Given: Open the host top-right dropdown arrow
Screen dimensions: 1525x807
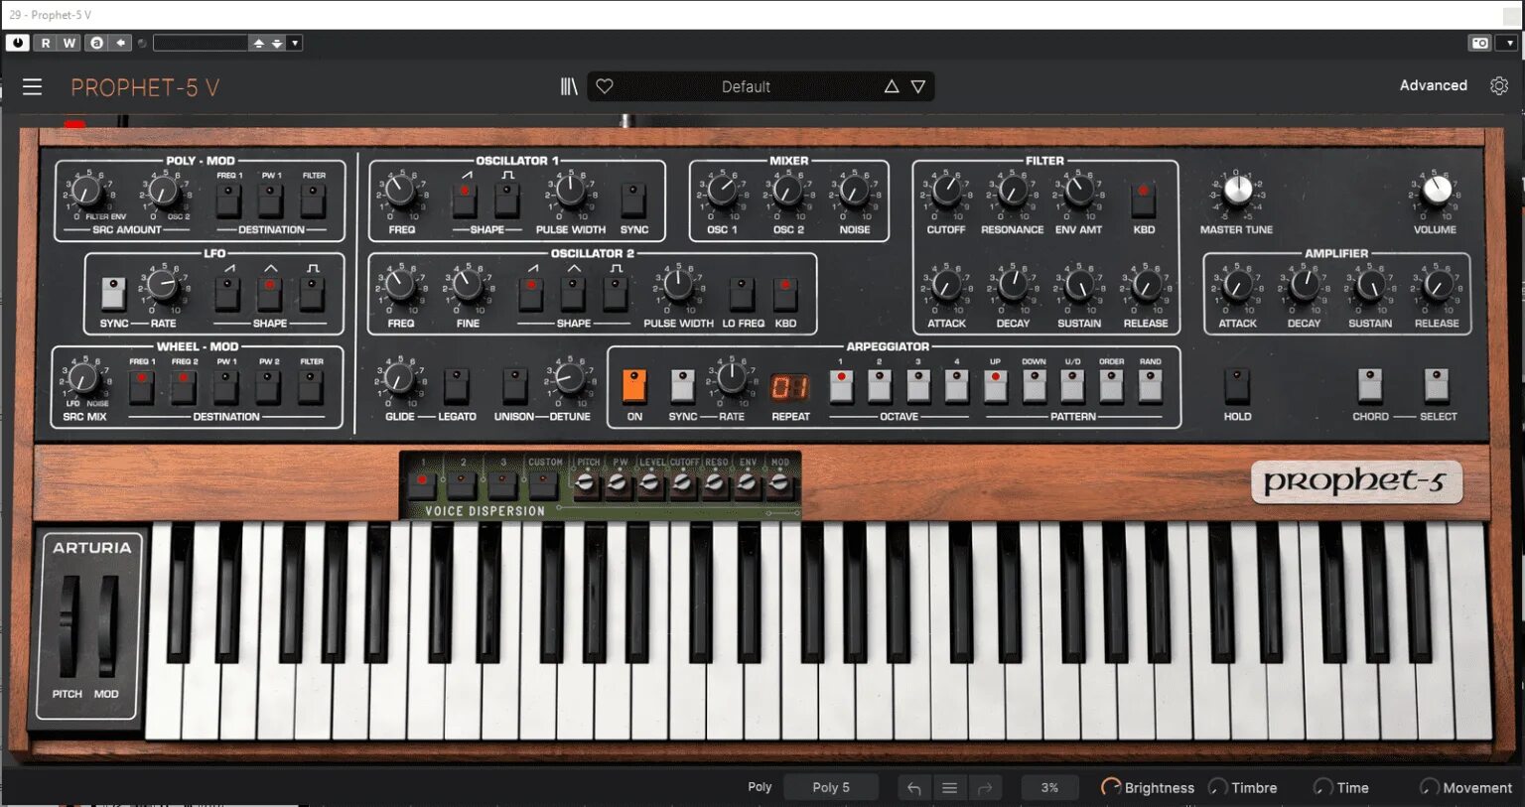Looking at the screenshot, I should pos(1509,43).
